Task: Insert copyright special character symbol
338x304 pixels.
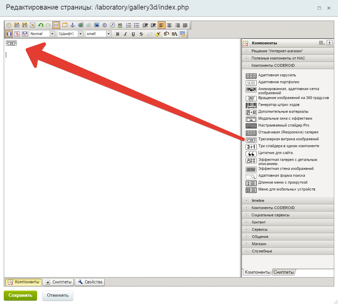Action: 104,25
